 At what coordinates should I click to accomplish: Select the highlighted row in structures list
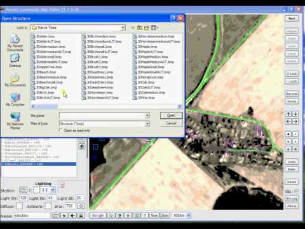pos(39,164)
